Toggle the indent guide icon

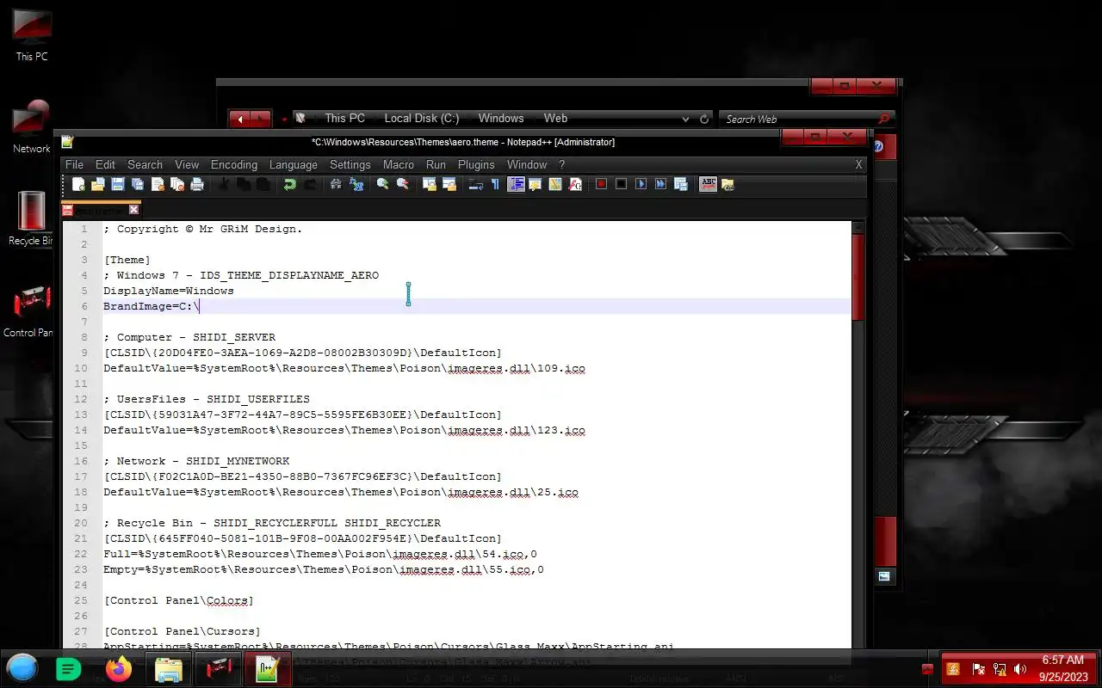point(516,184)
